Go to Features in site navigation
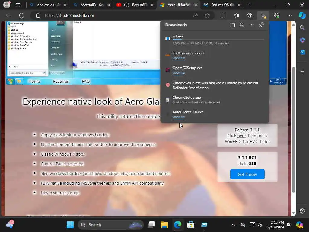 tap(61, 81)
